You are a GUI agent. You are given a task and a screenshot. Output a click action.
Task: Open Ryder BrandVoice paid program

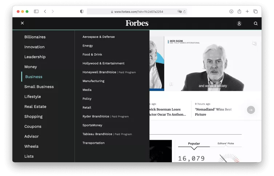[x=105, y=116]
